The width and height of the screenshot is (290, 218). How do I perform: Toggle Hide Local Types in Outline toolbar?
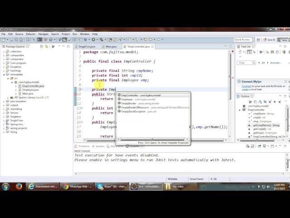tap(280, 102)
